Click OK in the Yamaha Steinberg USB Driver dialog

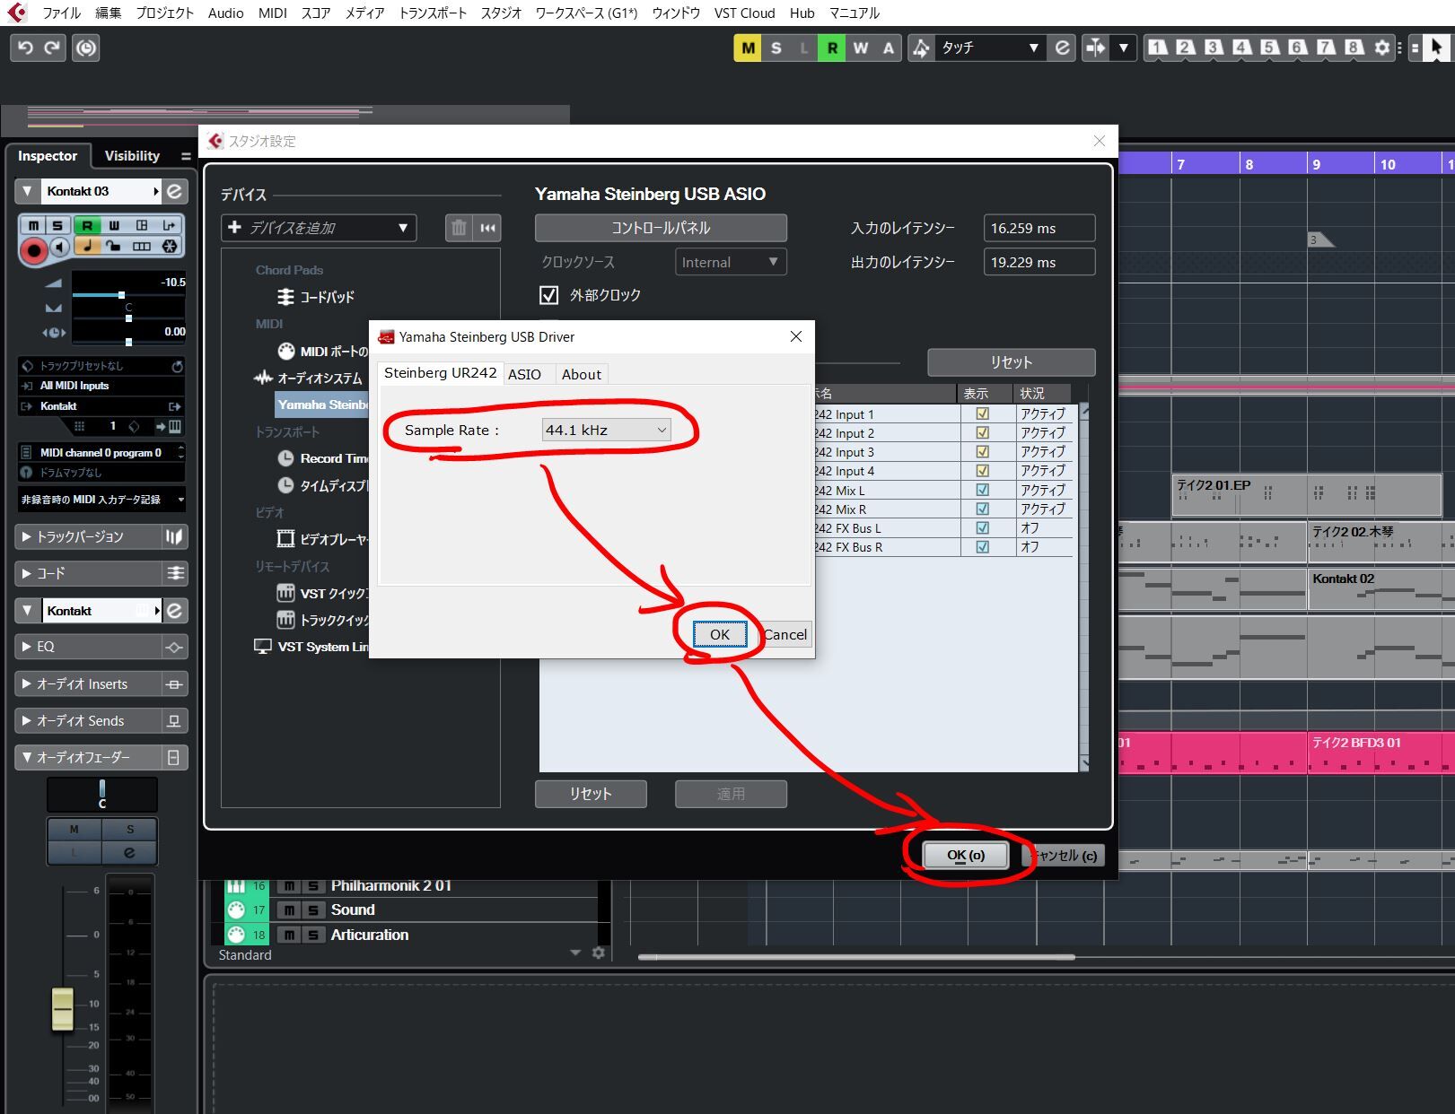tap(720, 634)
